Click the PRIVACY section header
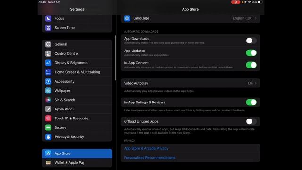Screen dimensions: 302x170 coord(130,141)
